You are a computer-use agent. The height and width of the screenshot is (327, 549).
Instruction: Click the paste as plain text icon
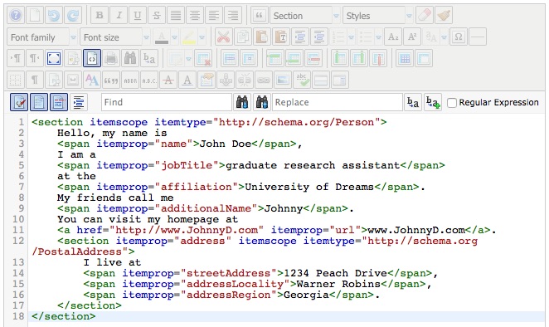(x=281, y=37)
